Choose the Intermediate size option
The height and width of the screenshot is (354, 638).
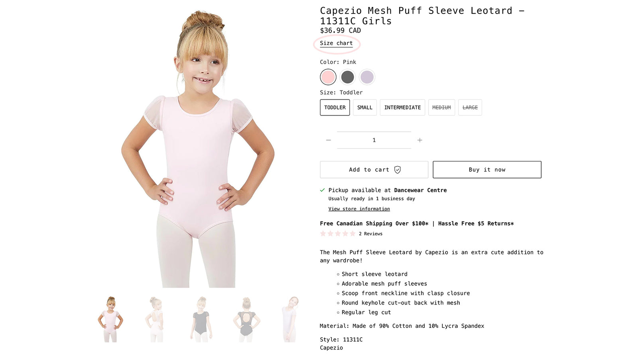pyautogui.click(x=402, y=108)
